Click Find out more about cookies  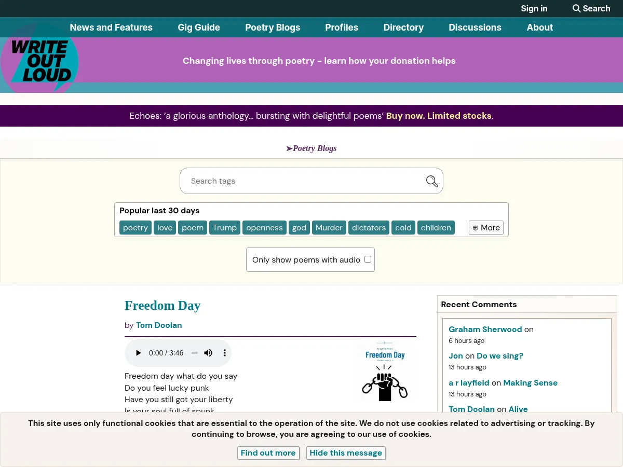(x=268, y=453)
